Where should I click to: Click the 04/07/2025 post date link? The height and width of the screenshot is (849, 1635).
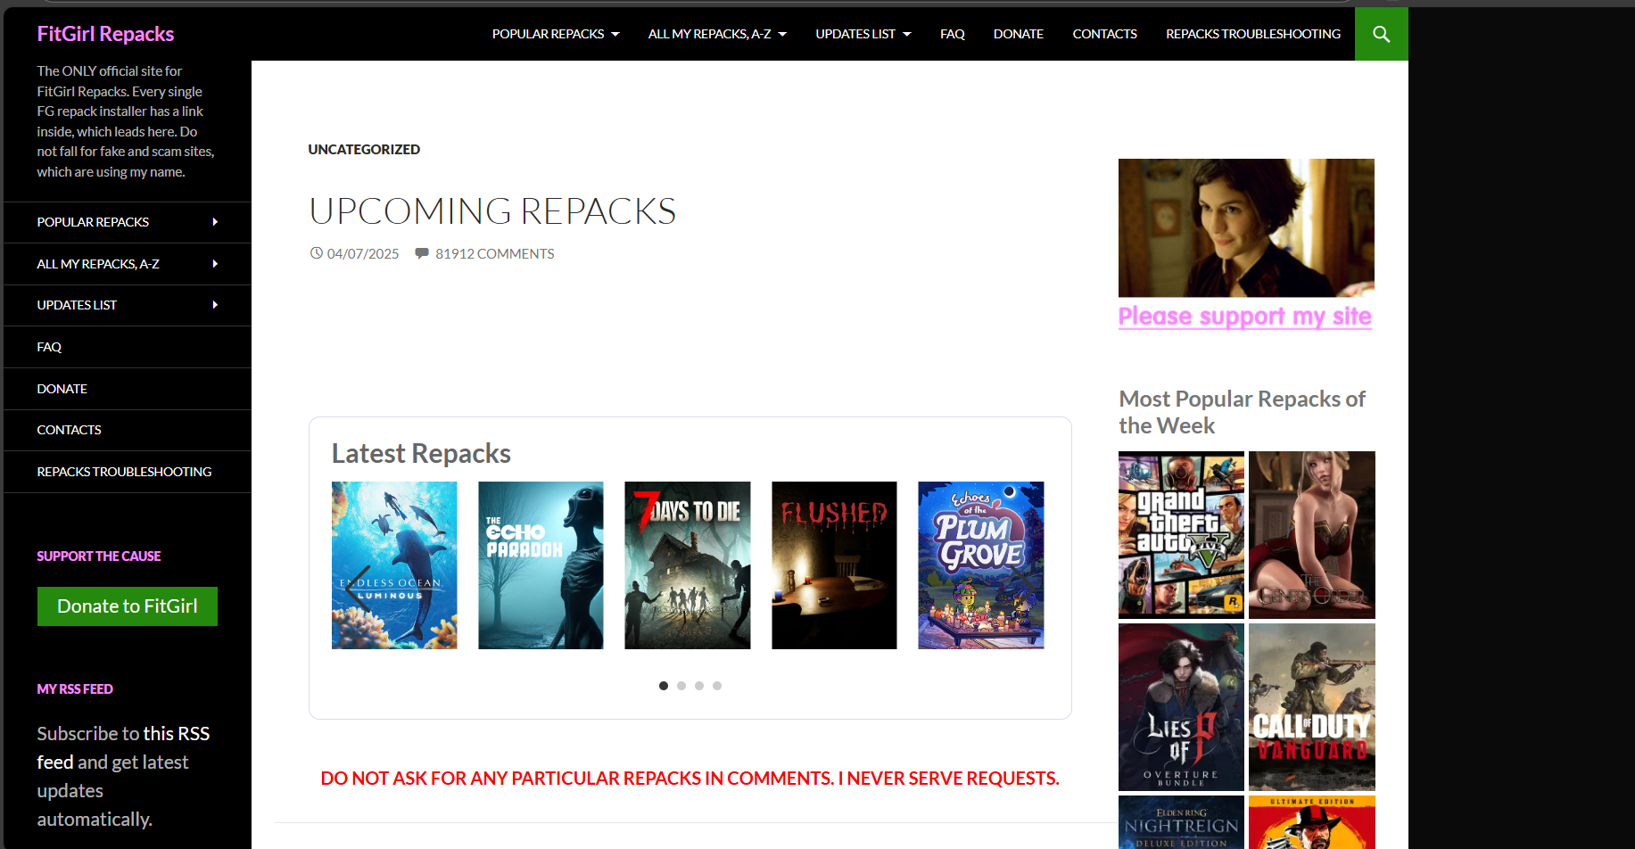point(363,254)
